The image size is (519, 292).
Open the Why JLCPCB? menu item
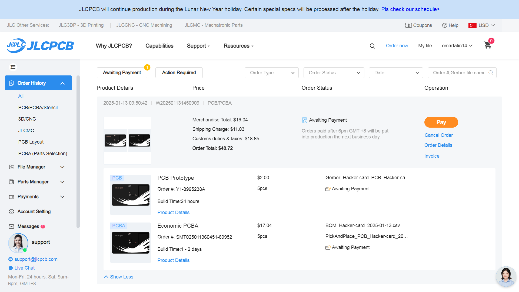114,46
